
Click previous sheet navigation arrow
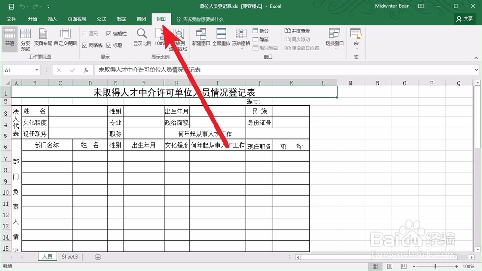click(x=12, y=257)
